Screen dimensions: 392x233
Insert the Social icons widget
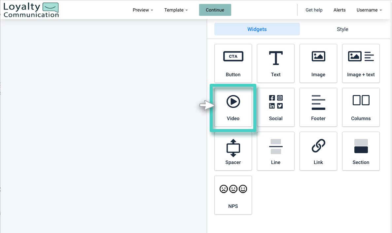[x=275, y=107]
